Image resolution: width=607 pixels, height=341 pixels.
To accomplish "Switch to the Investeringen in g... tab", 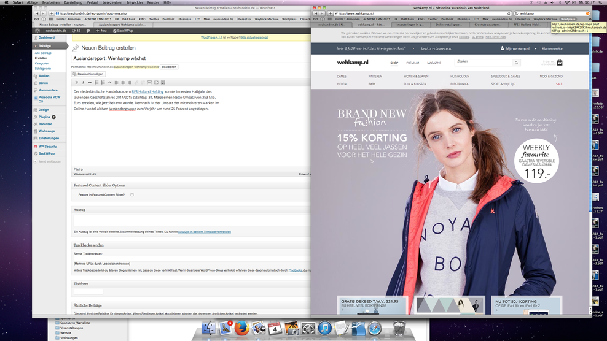I will click(x=410, y=25).
